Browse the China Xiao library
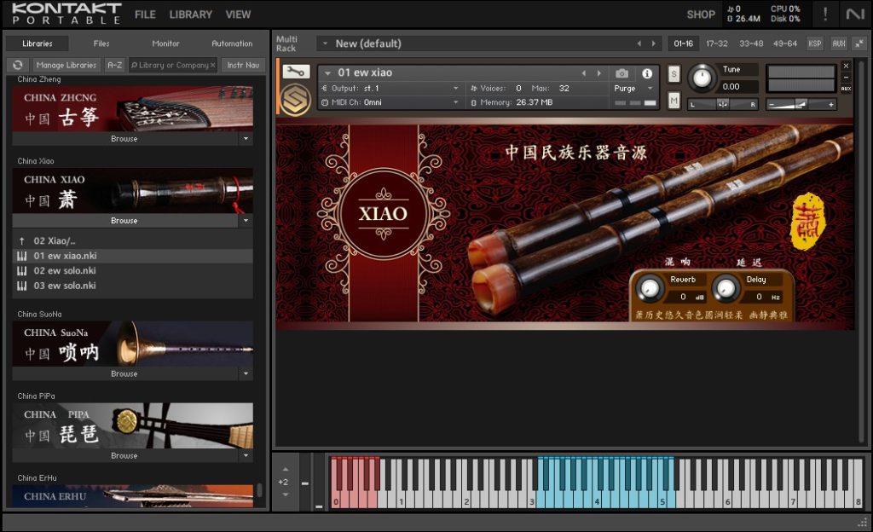Image resolution: width=873 pixels, height=532 pixels. coord(124,220)
